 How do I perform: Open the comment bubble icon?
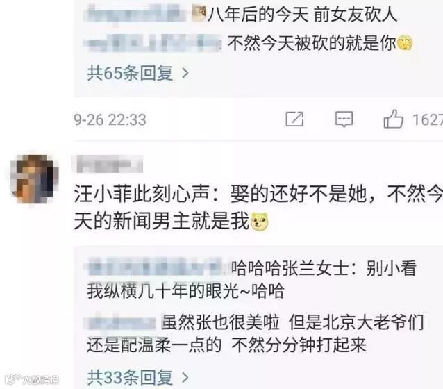coord(344,119)
